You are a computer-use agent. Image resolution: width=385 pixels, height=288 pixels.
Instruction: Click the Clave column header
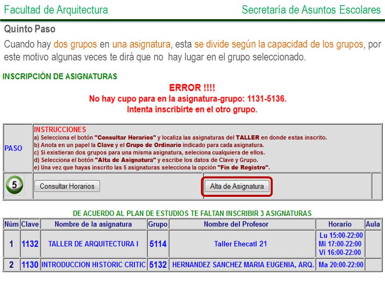[30, 224]
